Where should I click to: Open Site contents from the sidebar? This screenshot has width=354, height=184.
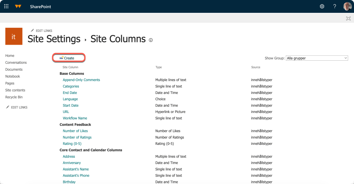coord(15,90)
